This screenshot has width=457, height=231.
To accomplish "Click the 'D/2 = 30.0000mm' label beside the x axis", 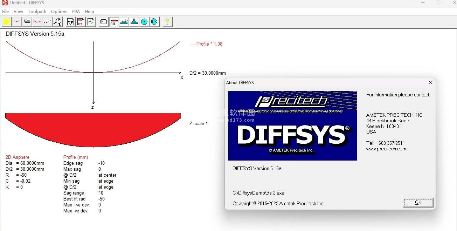I will [x=208, y=73].
